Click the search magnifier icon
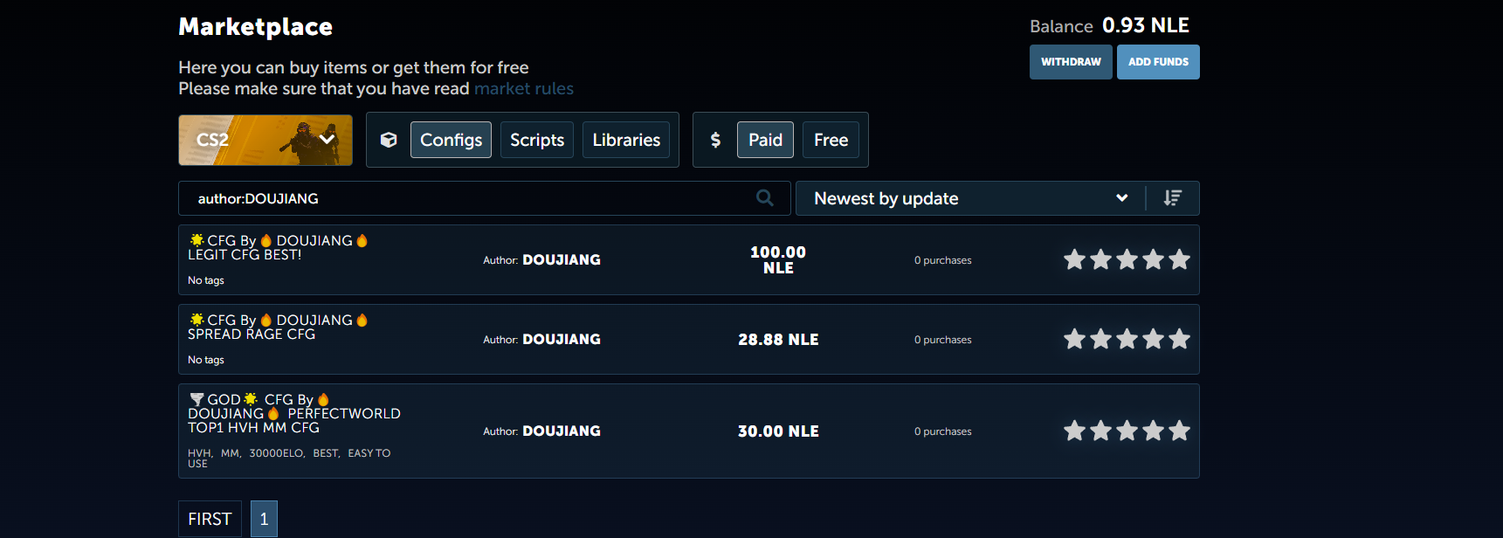 tap(764, 198)
